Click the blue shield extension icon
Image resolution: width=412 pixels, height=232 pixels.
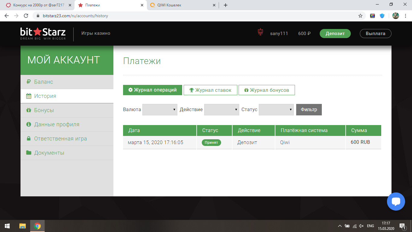tap(382, 16)
